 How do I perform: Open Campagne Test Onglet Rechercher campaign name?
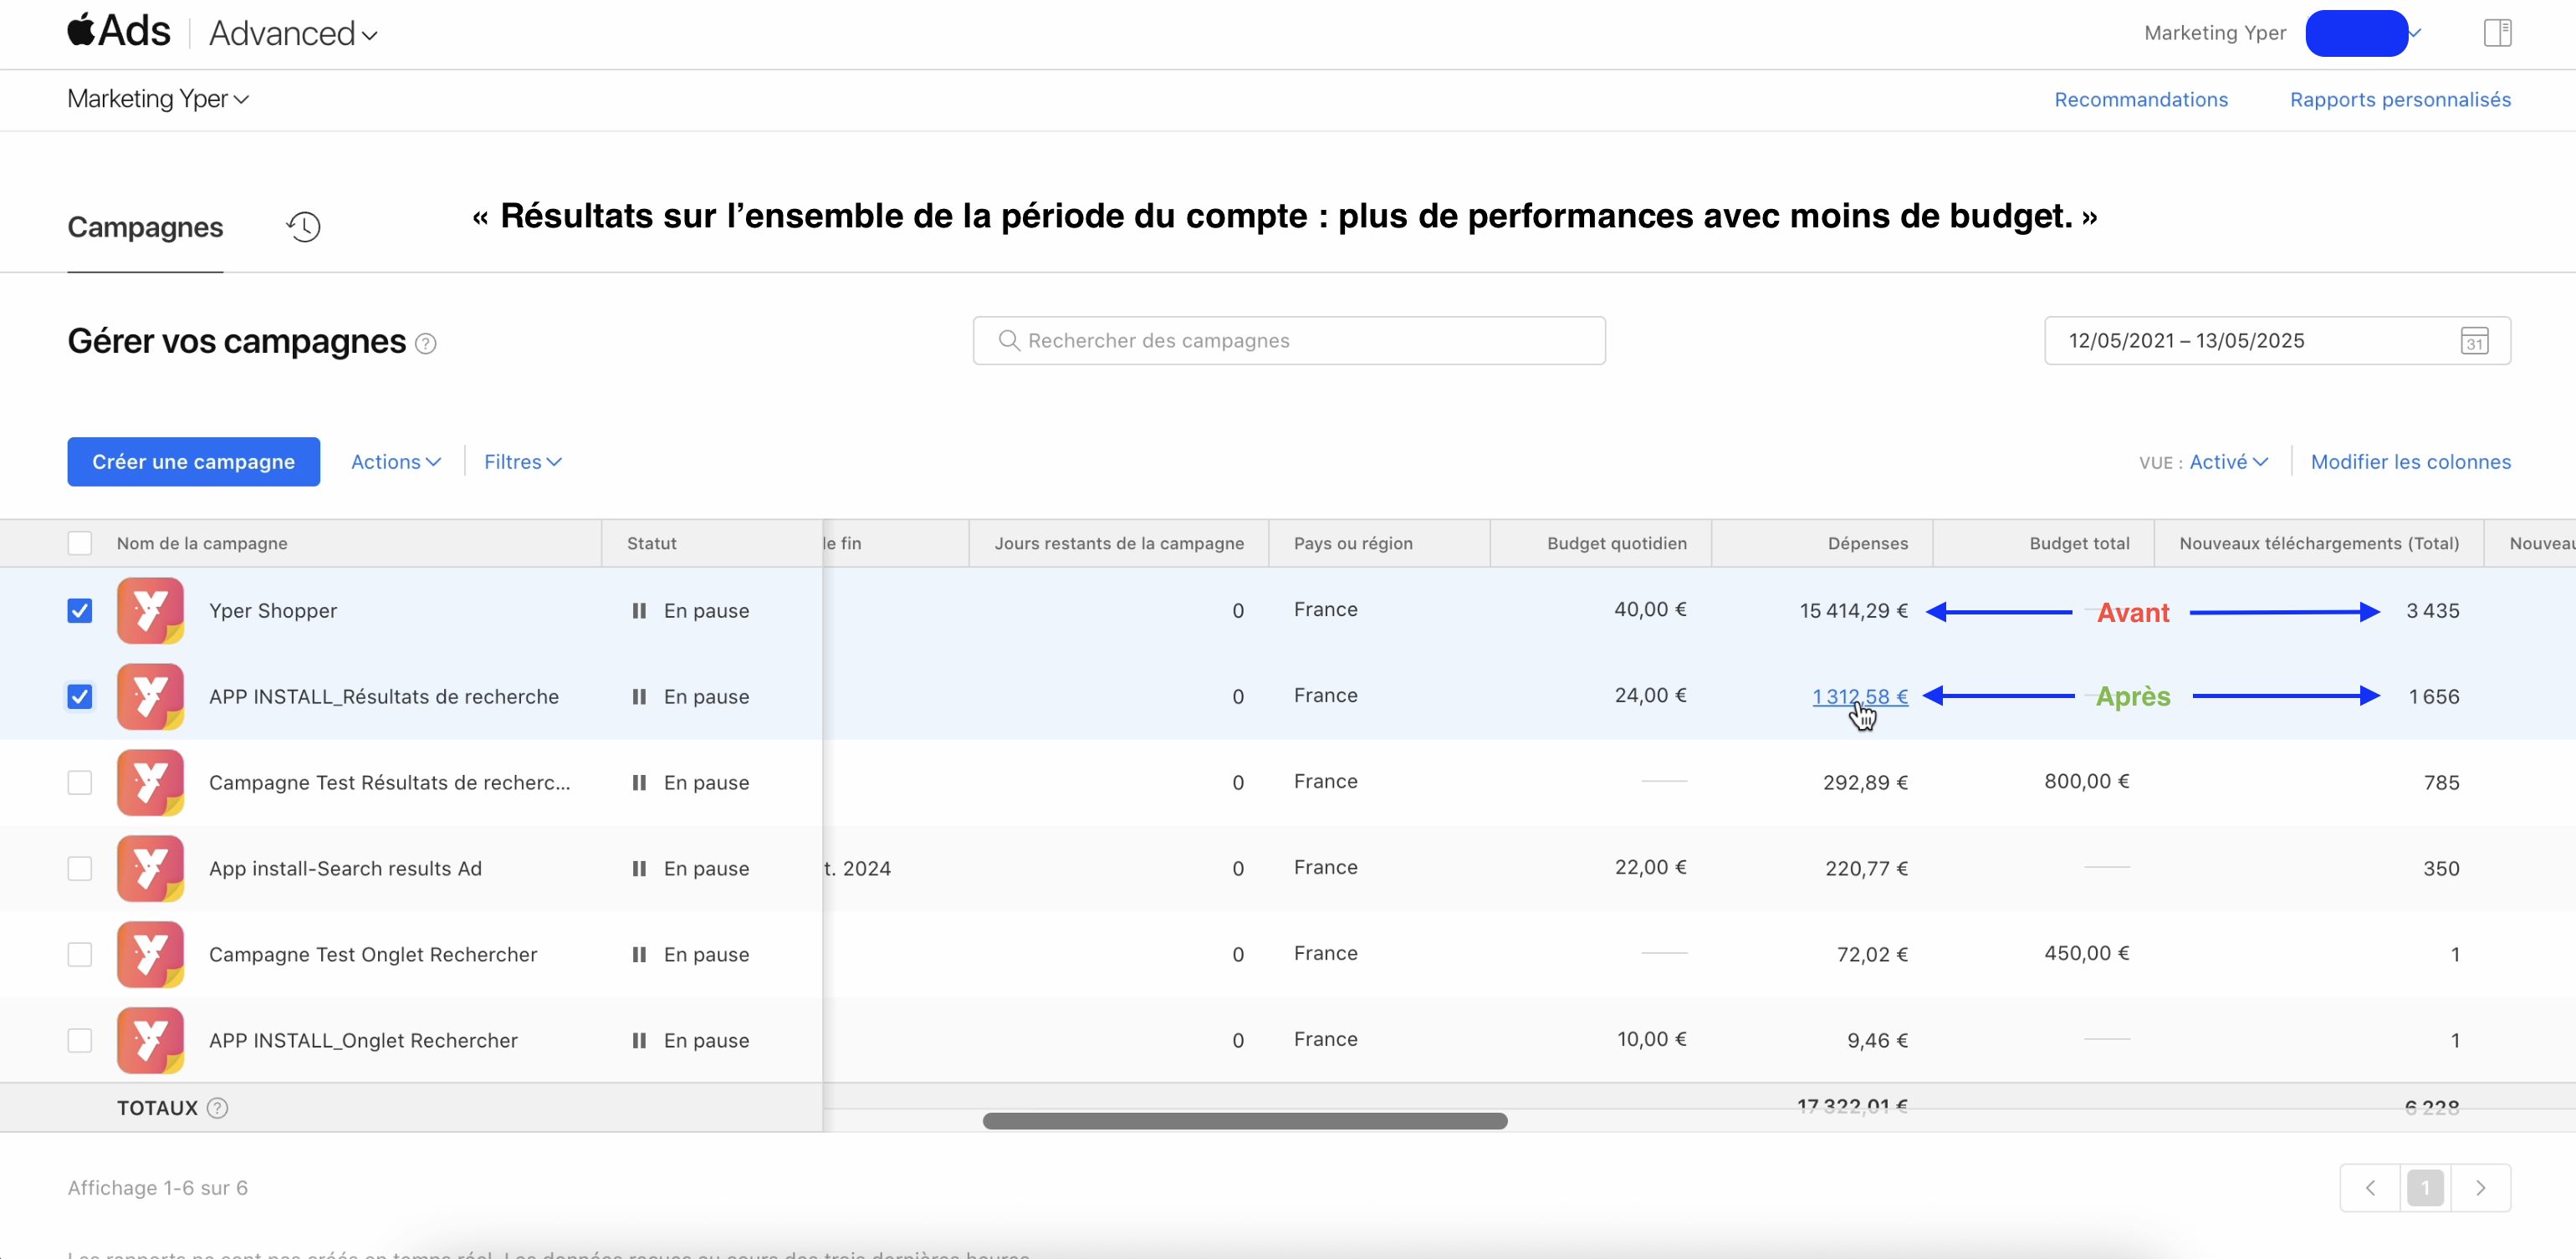[x=373, y=954]
